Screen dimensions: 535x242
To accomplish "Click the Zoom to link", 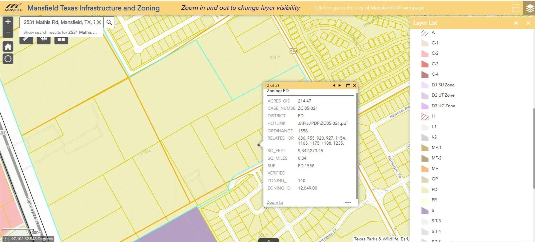I will [x=275, y=203].
